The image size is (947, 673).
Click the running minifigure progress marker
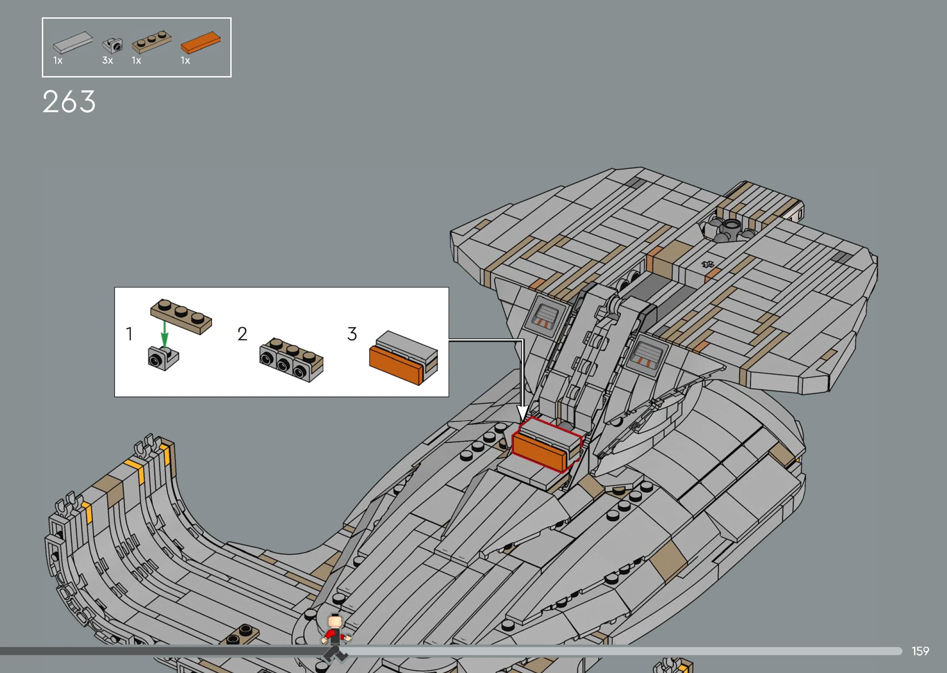(336, 637)
